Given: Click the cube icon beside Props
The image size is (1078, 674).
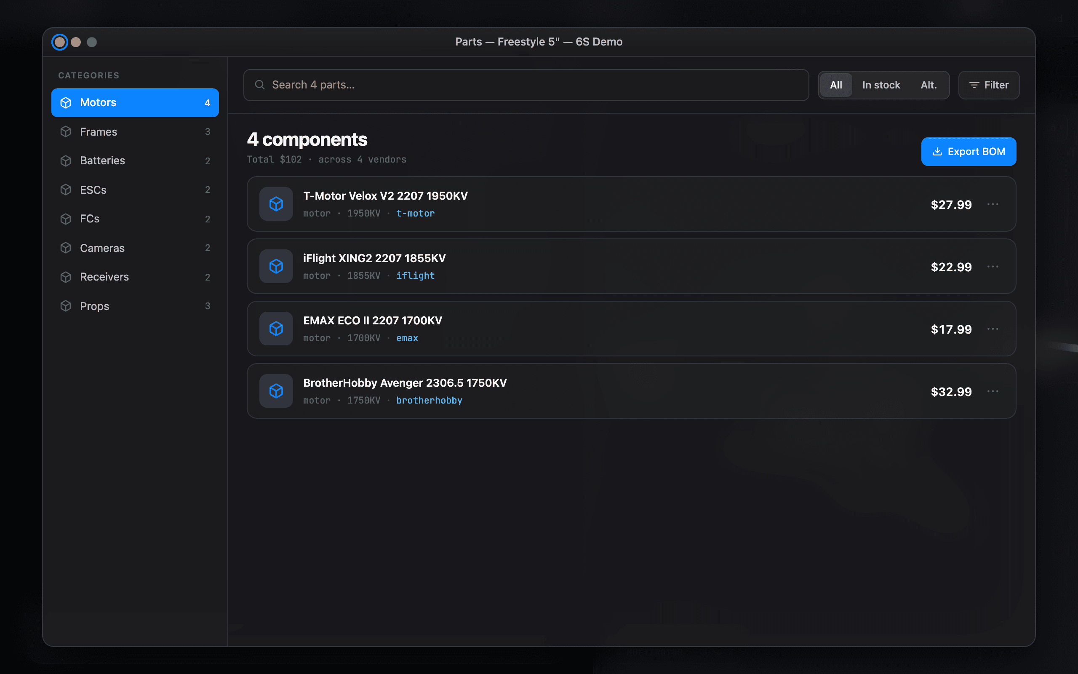Looking at the screenshot, I should 66,306.
